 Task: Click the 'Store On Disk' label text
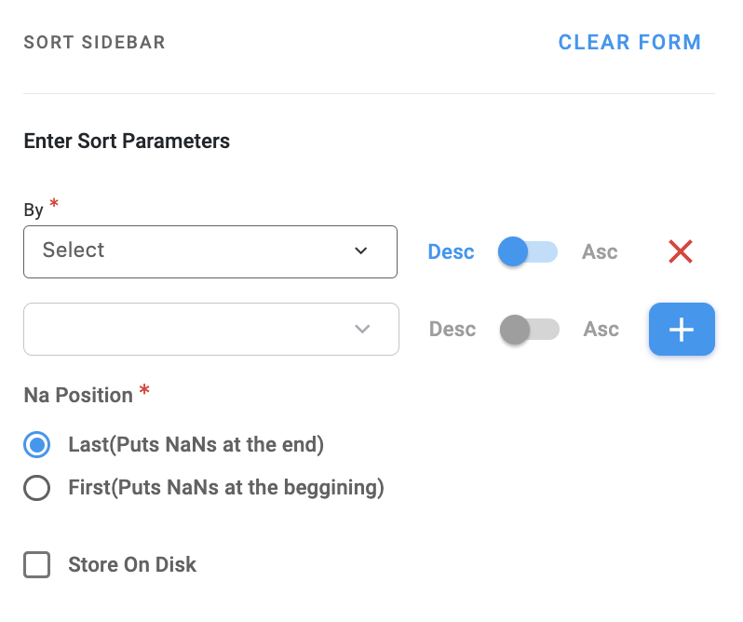click(132, 565)
